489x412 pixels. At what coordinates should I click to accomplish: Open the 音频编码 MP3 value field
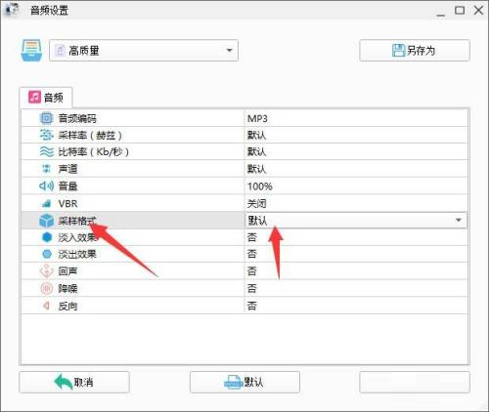pyautogui.click(x=356, y=118)
